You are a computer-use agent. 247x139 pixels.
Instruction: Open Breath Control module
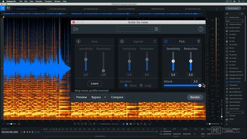(x=233, y=28)
